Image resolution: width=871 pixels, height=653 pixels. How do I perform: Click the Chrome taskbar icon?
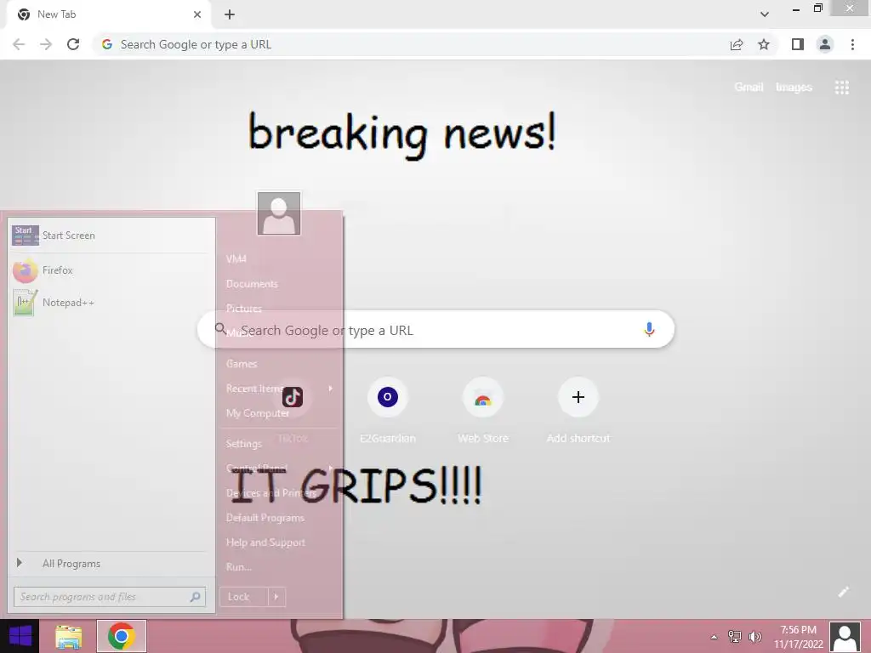[122, 636]
